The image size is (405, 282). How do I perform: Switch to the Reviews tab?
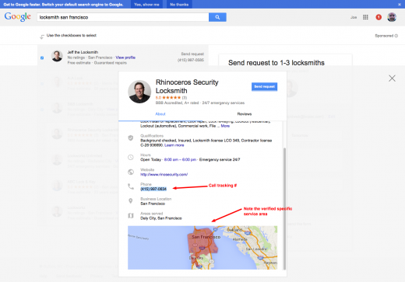pos(245,114)
